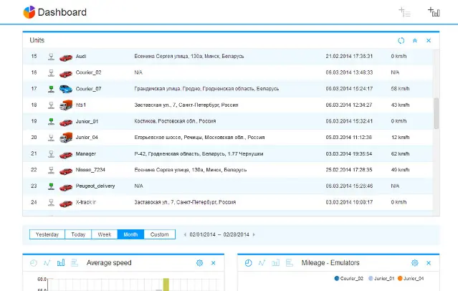Collapse the Units panel
458x291 pixels.
415,41
